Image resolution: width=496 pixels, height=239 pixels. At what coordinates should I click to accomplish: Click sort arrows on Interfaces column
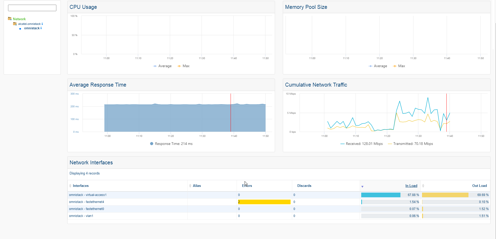70,186
